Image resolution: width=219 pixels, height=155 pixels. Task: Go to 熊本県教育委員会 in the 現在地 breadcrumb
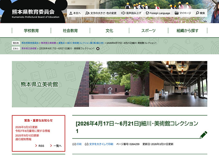pos(30,43)
